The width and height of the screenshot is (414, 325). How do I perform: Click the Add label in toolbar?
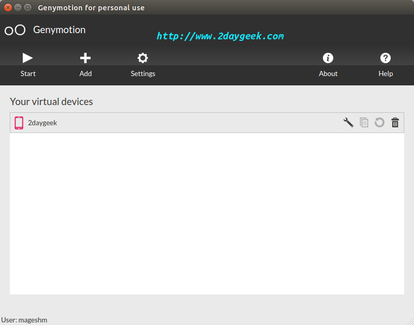click(85, 73)
